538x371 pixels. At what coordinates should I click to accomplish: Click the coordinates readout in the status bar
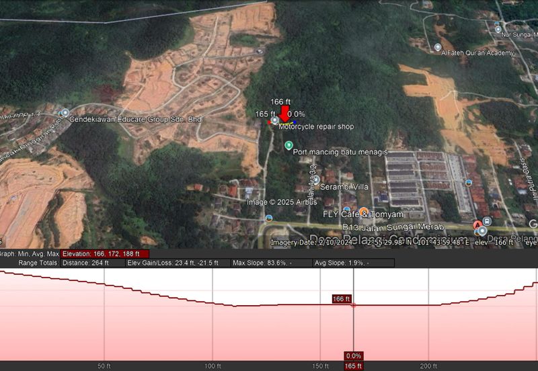(x=418, y=243)
